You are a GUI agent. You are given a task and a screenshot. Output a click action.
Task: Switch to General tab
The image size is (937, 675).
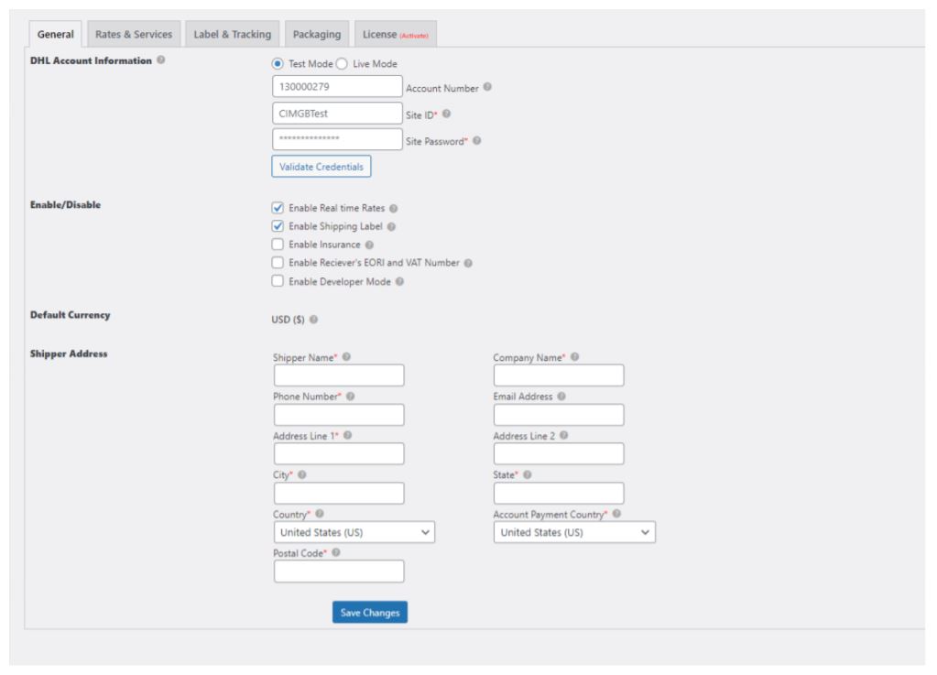56,34
